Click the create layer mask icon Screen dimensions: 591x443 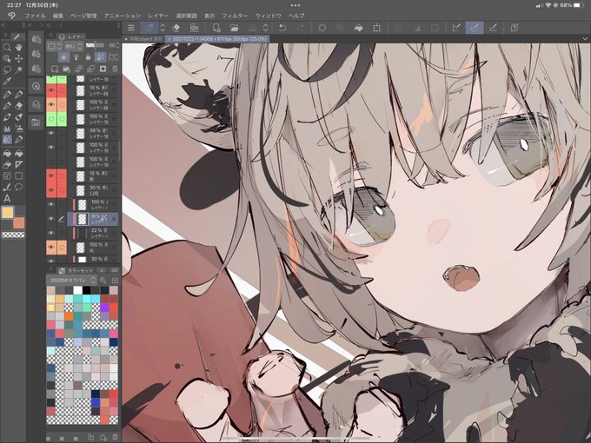103,69
